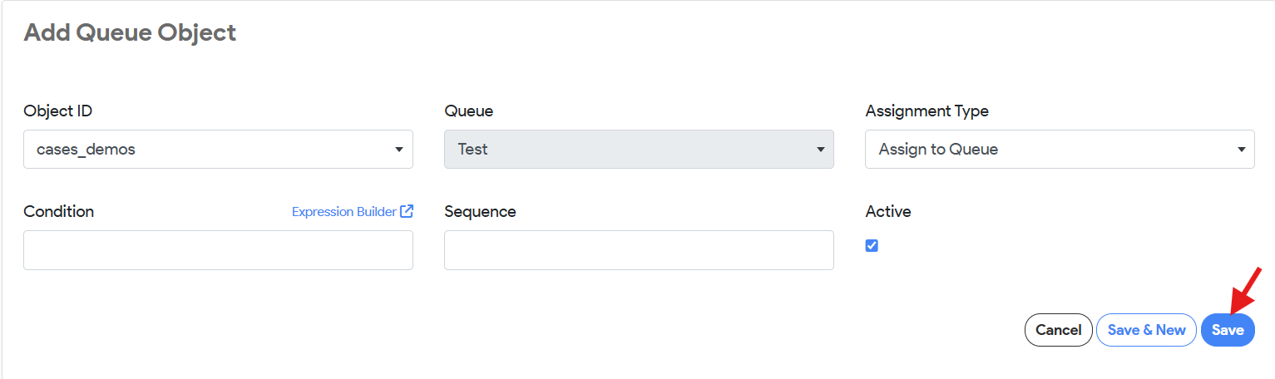1275x379 pixels.
Task: Click inside the Condition text field
Action: pyautogui.click(x=218, y=250)
